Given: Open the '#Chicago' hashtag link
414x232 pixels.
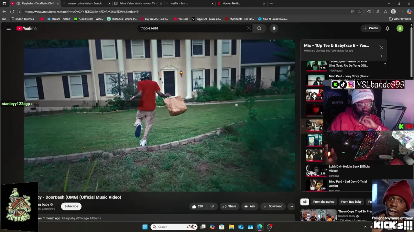Looking at the screenshot, I should pyautogui.click(x=82, y=218).
